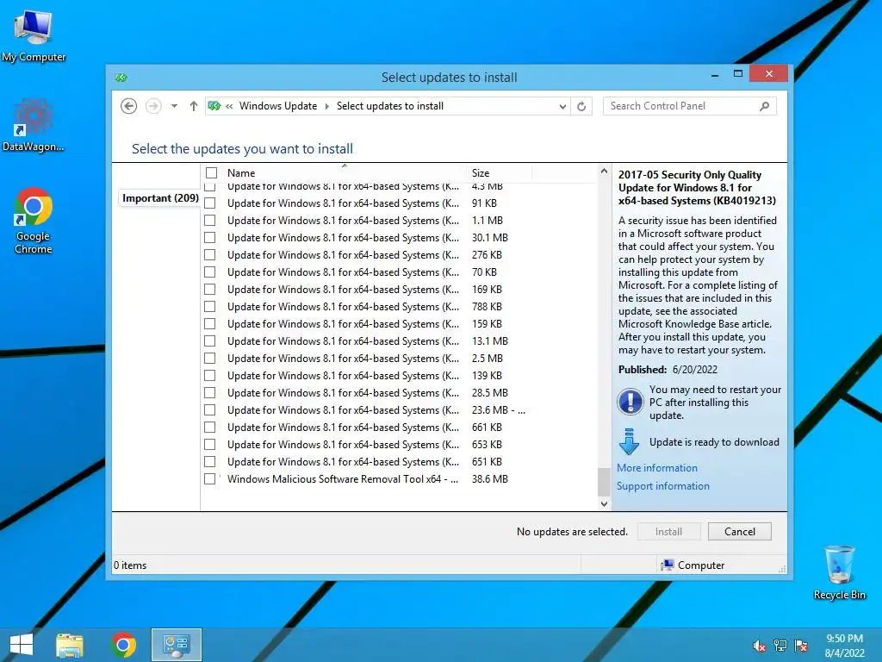Click the restart warning exclamation icon
This screenshot has height=662, width=882.
(x=630, y=402)
